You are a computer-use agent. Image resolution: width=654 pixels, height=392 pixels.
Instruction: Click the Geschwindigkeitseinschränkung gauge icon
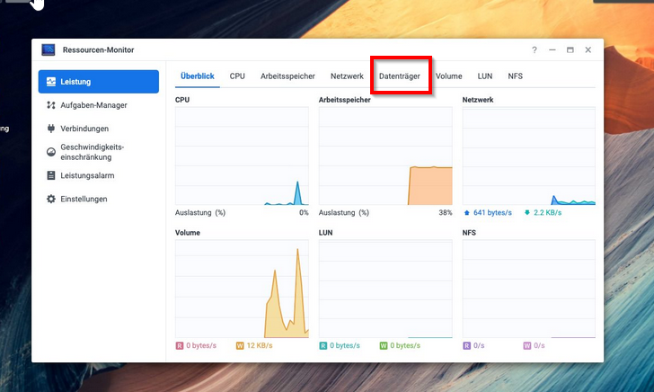[51, 152]
